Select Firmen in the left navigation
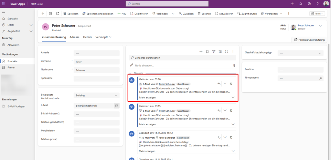The image size is (331, 160). click(11, 67)
